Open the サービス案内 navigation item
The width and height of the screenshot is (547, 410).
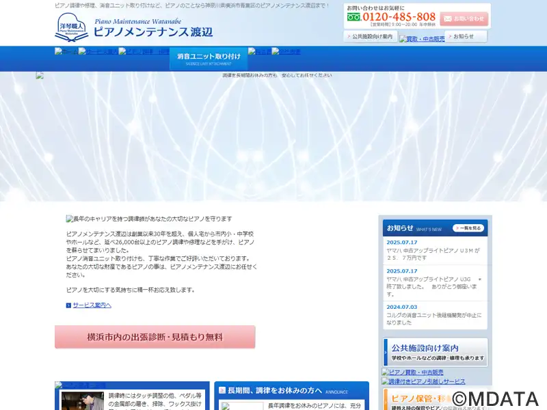click(98, 52)
